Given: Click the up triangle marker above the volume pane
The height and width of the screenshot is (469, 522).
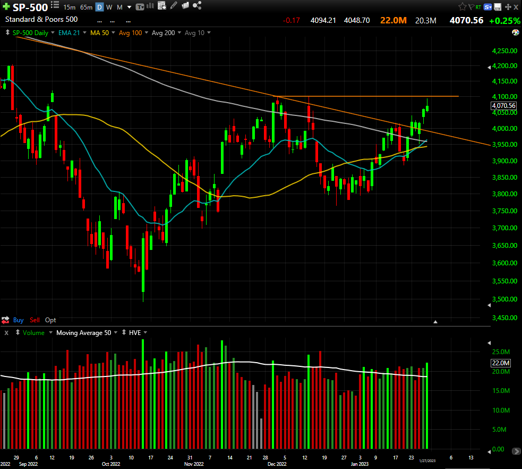Looking at the screenshot, I should tap(435, 322).
